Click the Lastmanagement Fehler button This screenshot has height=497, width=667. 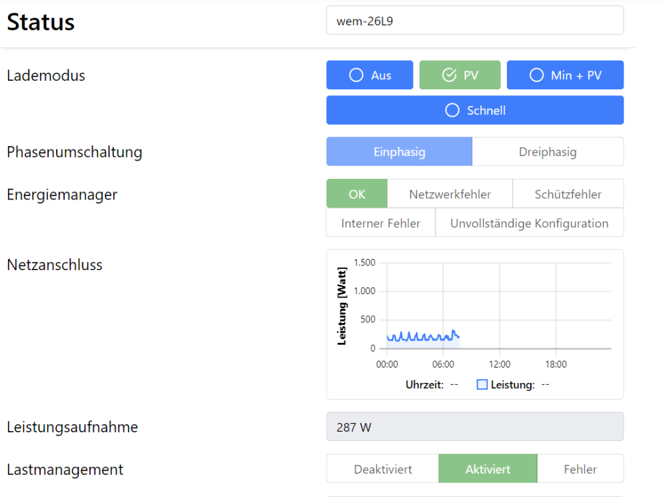[x=580, y=469]
